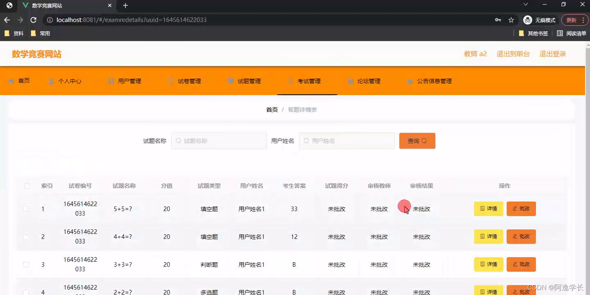
Task: Click the grid icon beside 用户管理
Action: click(x=111, y=81)
